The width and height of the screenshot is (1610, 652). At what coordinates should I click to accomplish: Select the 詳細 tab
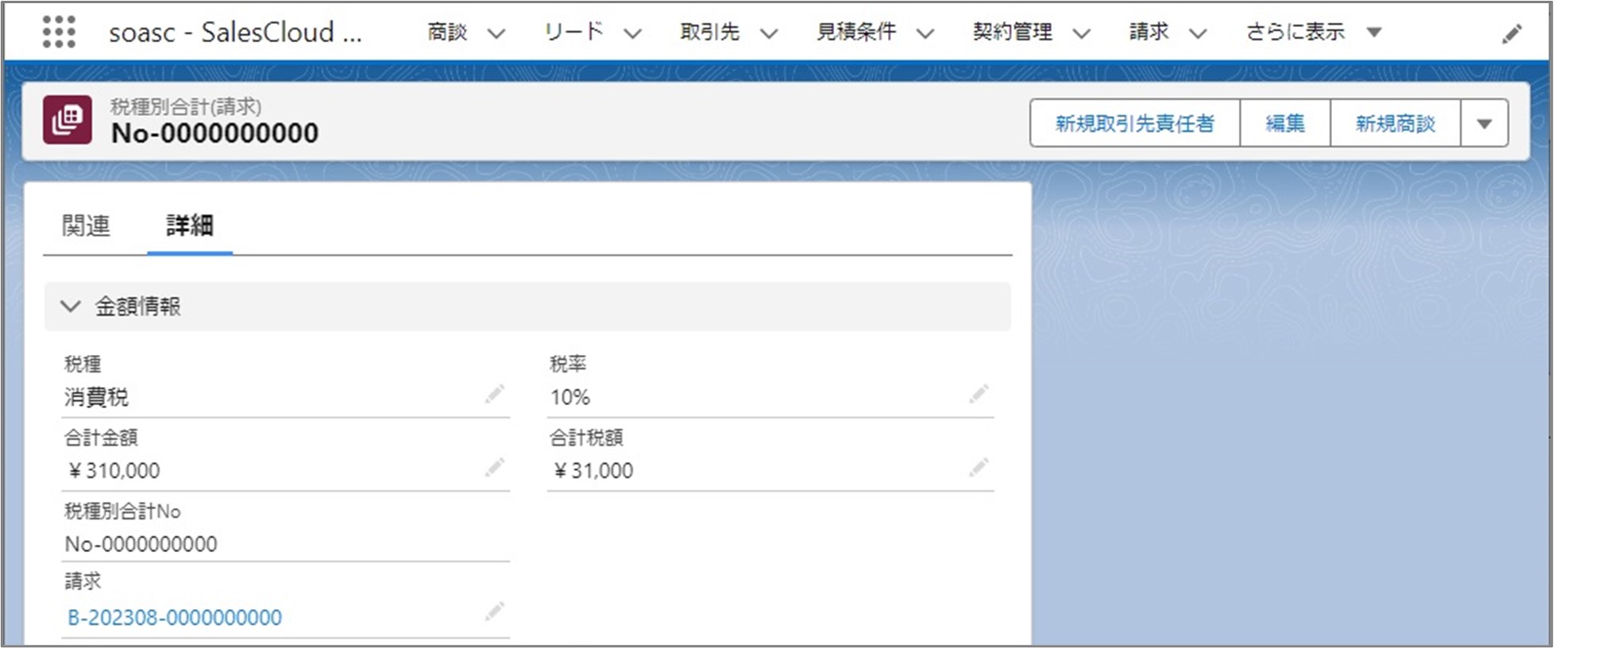(x=189, y=226)
